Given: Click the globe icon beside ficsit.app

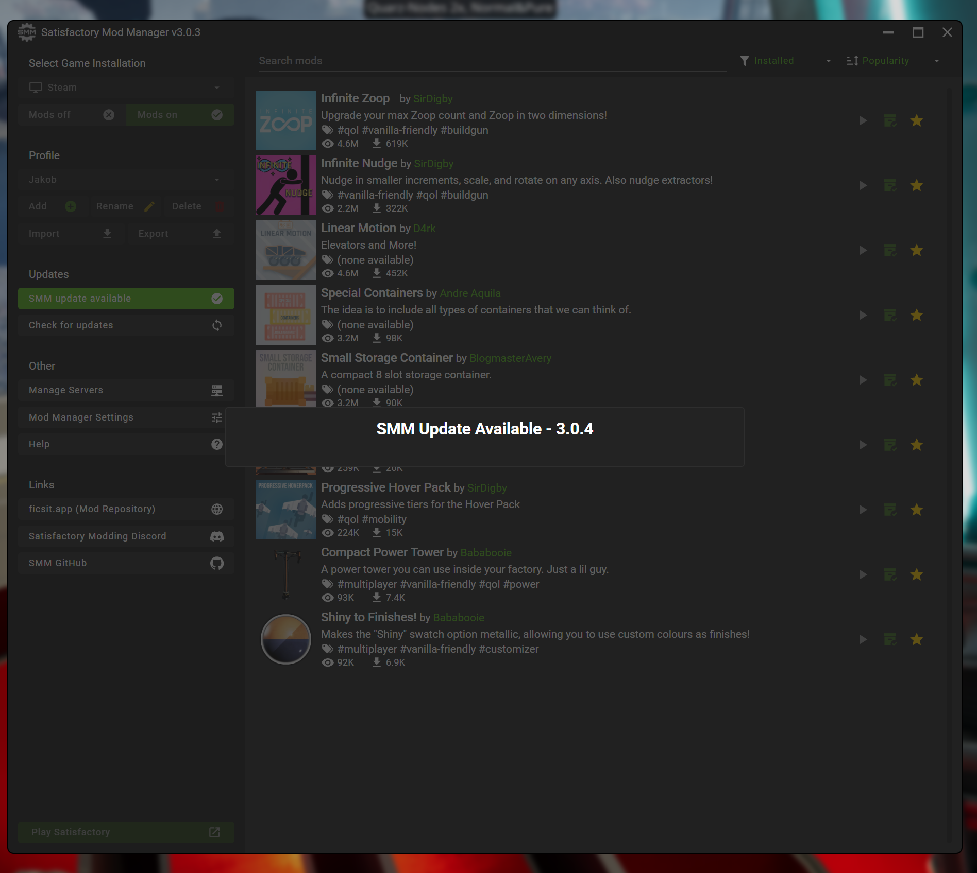Looking at the screenshot, I should pos(217,509).
